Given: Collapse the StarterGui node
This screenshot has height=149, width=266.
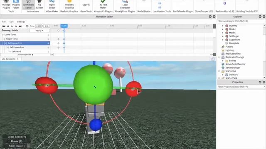Looking at the screenshot, I should [x=219, y=71].
